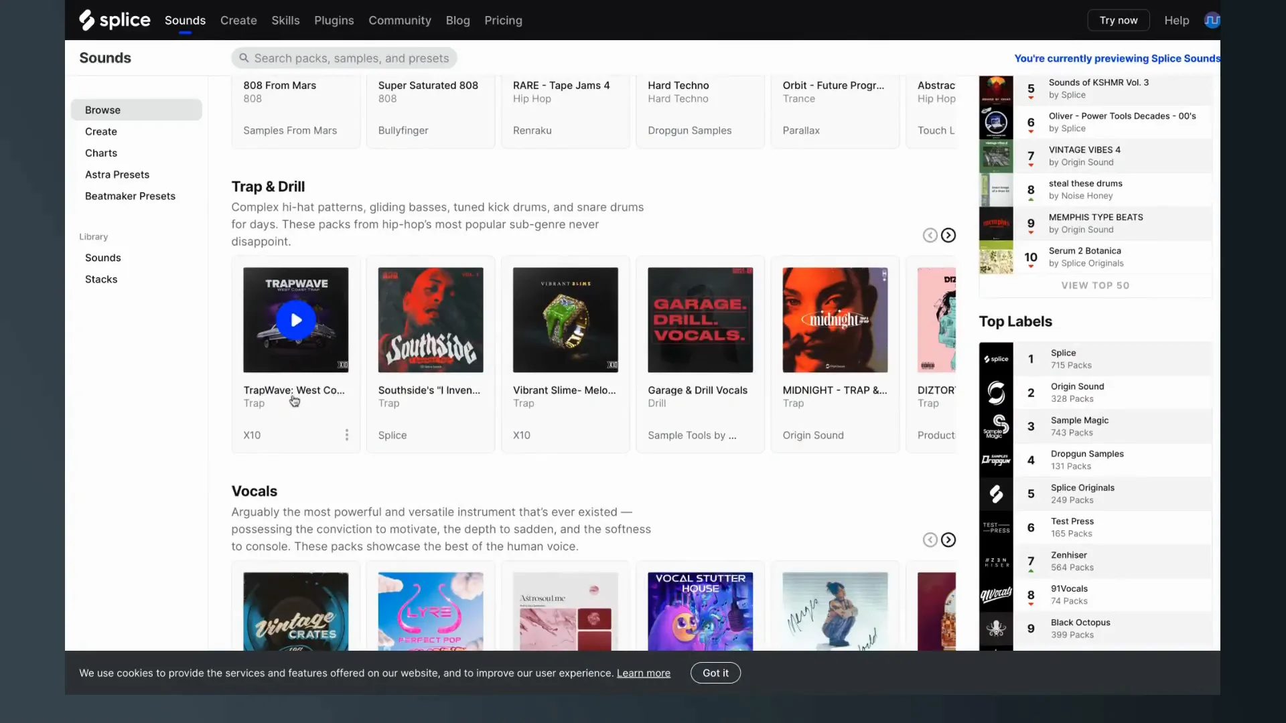Open the cookie Learn more link
The image size is (1286, 723).
tap(644, 673)
